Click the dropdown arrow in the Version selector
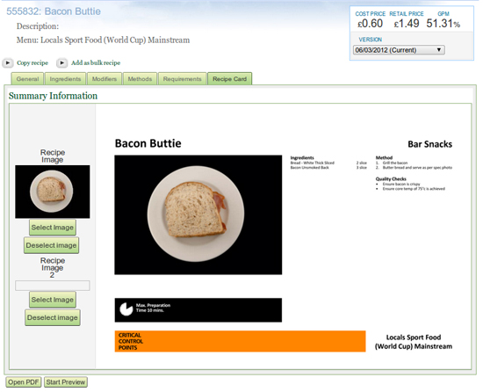This screenshot has height=392, width=483. click(x=438, y=50)
